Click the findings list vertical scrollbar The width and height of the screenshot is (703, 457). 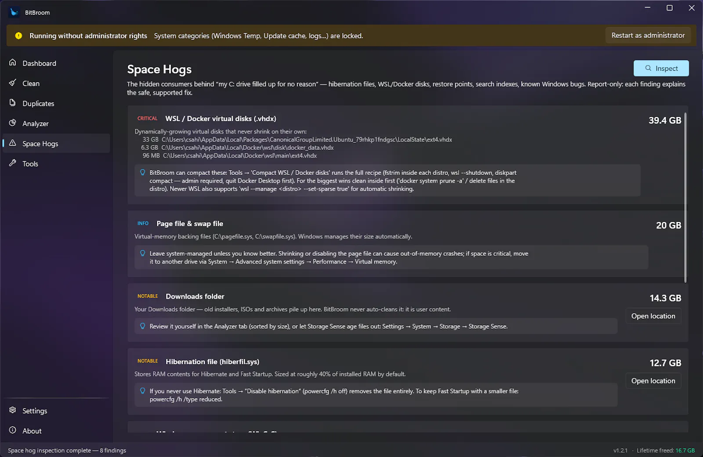[x=685, y=198]
